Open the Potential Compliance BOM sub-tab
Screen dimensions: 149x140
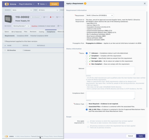[39, 36]
